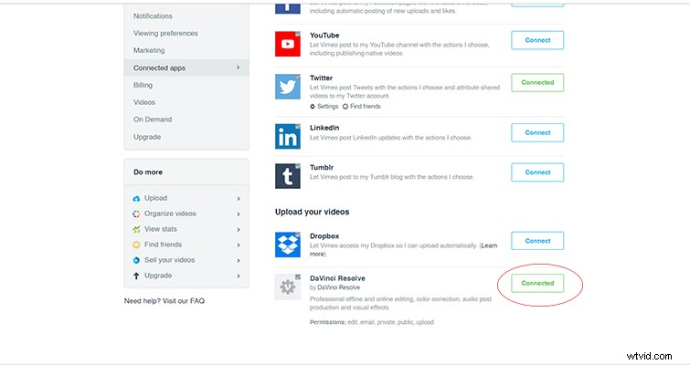Click the View stats chart icon

137,229
